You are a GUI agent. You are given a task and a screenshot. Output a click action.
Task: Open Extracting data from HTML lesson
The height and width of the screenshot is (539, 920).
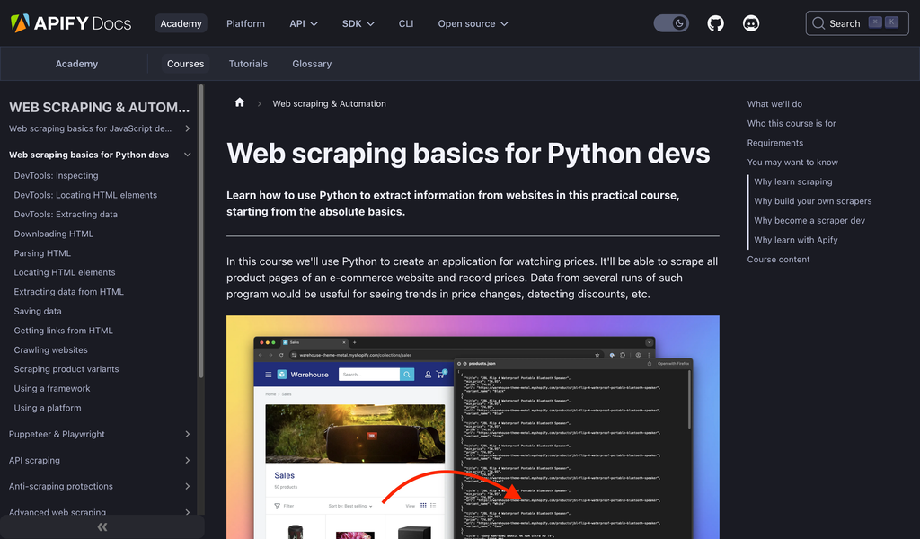(68, 291)
